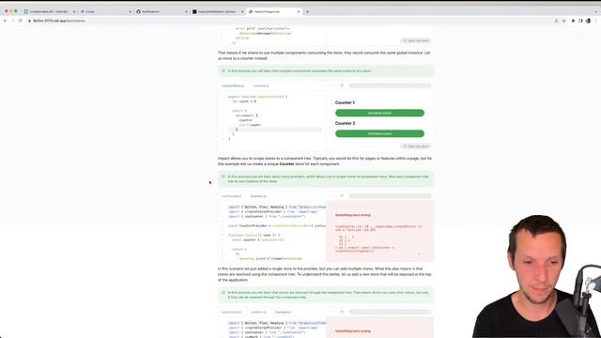
Task: Click the share icon in address bar
Action: pos(556,21)
